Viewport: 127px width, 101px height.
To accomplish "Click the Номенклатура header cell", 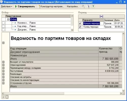I will pos(54,55).
